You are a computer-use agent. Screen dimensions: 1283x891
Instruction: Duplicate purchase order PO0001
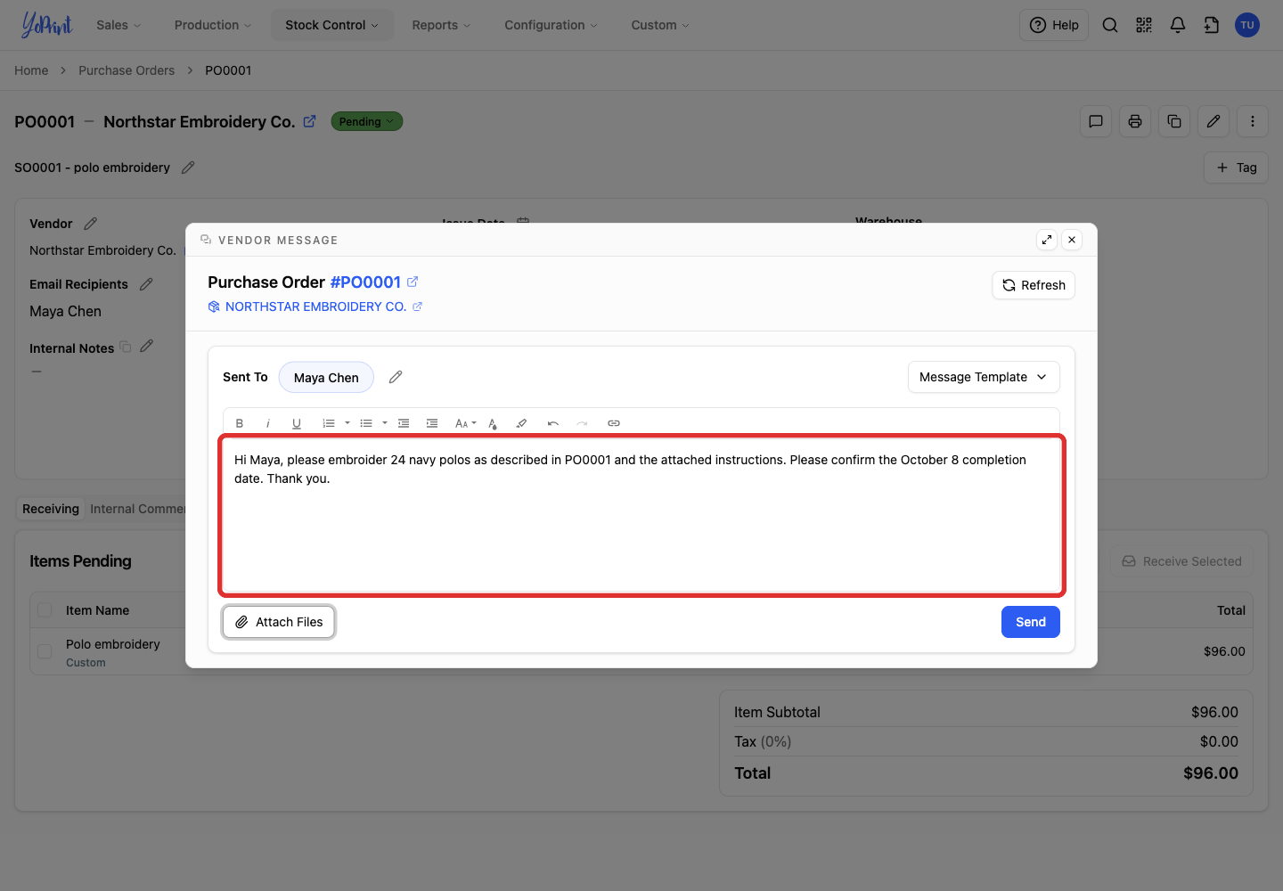pyautogui.click(x=1174, y=121)
